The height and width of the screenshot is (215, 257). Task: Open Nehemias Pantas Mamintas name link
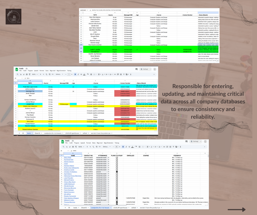coord(73,176)
